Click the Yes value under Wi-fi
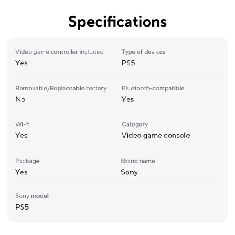Screen dimensions: 235x235 click(22, 136)
